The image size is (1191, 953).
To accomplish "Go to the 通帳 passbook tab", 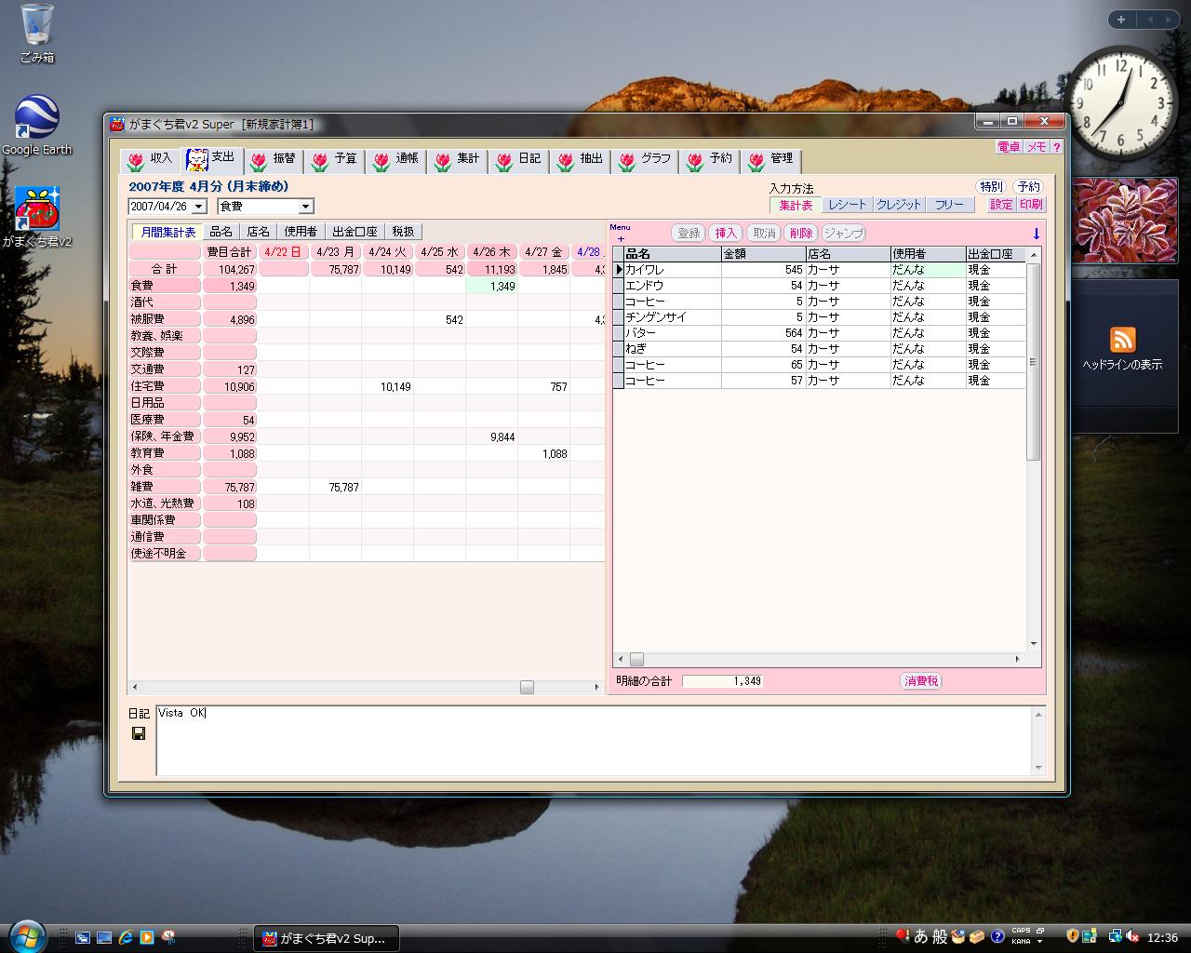I will (x=395, y=160).
